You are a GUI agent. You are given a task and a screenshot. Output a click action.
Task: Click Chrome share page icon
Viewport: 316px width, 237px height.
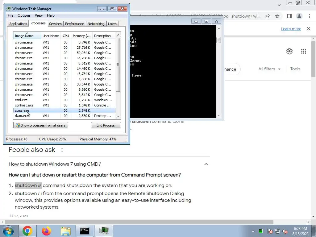[267, 16]
